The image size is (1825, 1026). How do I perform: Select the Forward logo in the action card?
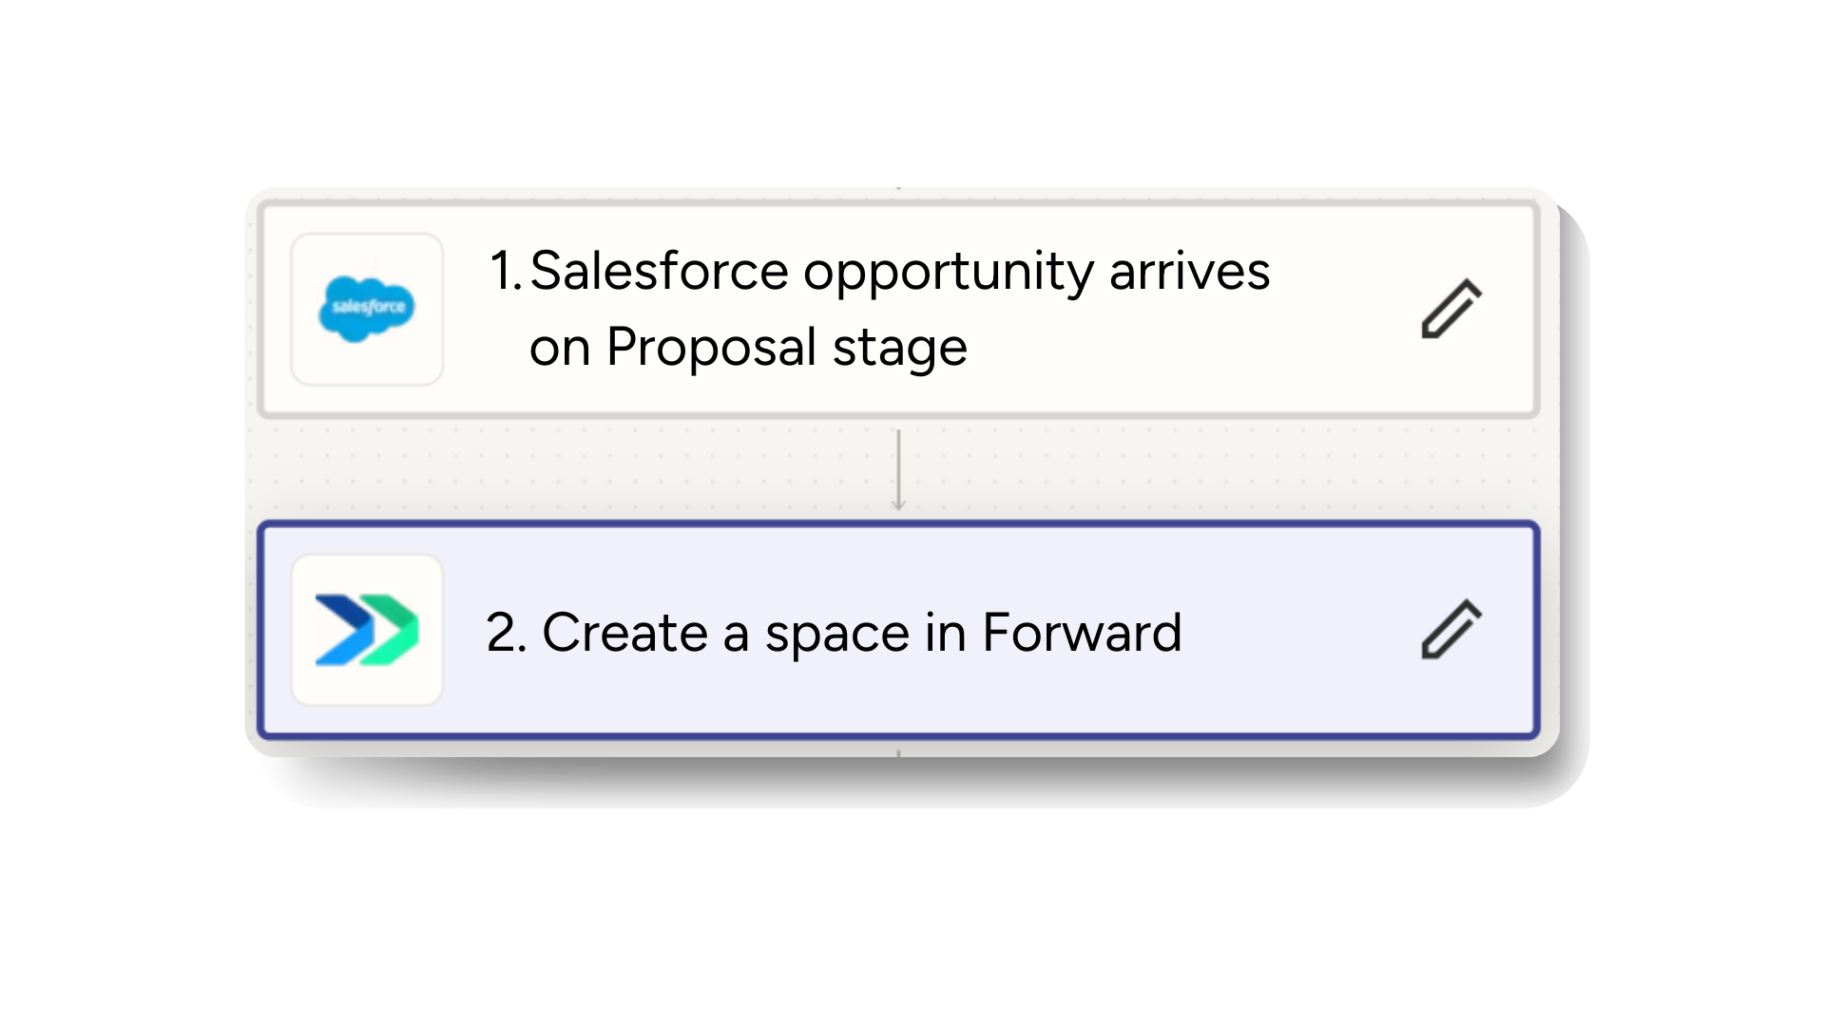367,630
